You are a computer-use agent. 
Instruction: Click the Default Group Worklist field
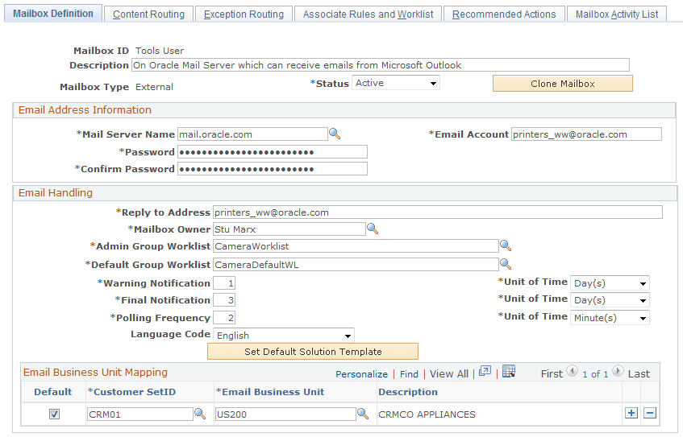point(356,265)
